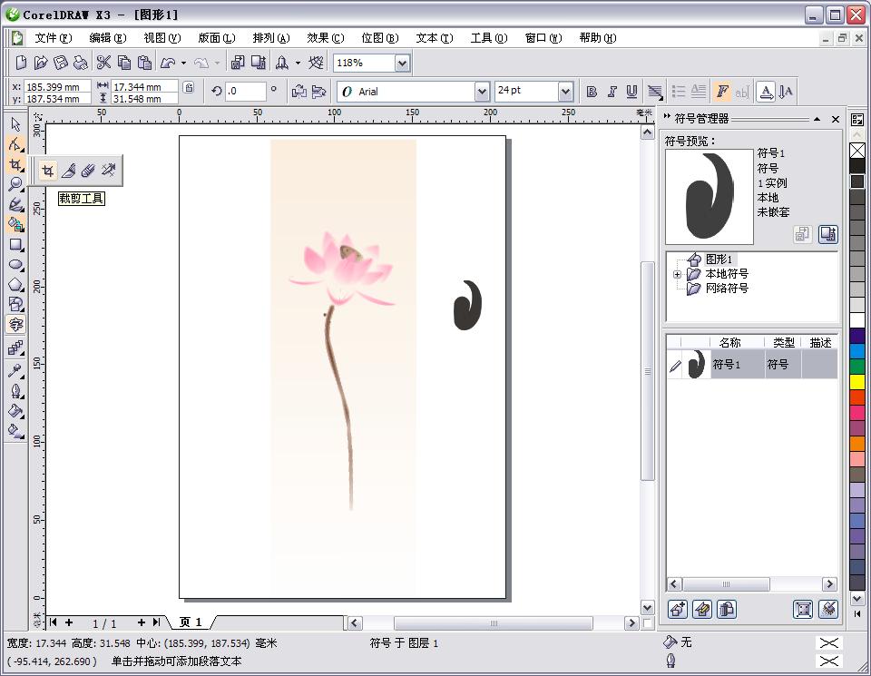This screenshot has height=676, width=871.
Task: Open the undo history dropdown arrow
Action: point(183,63)
